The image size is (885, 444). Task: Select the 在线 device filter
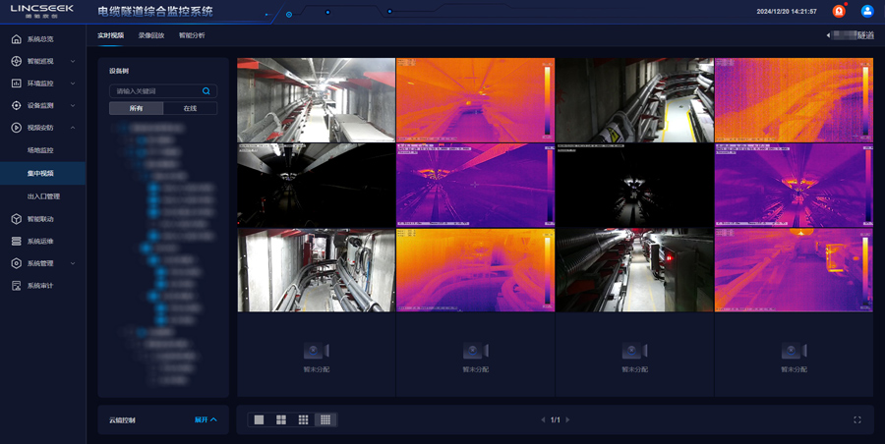[x=190, y=108]
